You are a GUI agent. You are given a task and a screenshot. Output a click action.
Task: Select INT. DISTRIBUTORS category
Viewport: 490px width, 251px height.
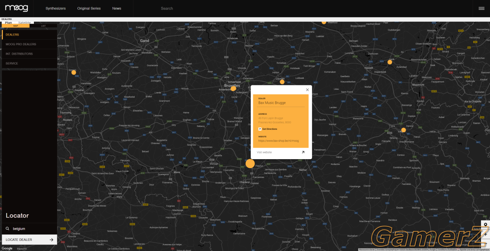pyautogui.click(x=29, y=54)
